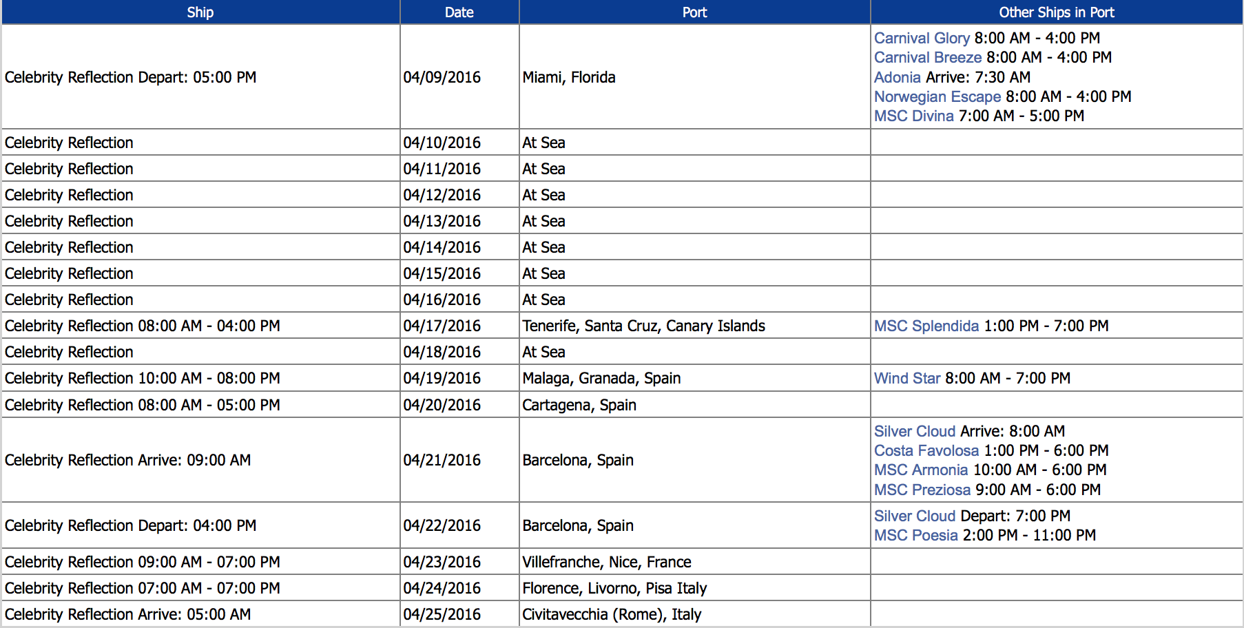Click Silver Cloud link arriving 8:00 AM
Viewport: 1244px width, 628px height.
(914, 431)
